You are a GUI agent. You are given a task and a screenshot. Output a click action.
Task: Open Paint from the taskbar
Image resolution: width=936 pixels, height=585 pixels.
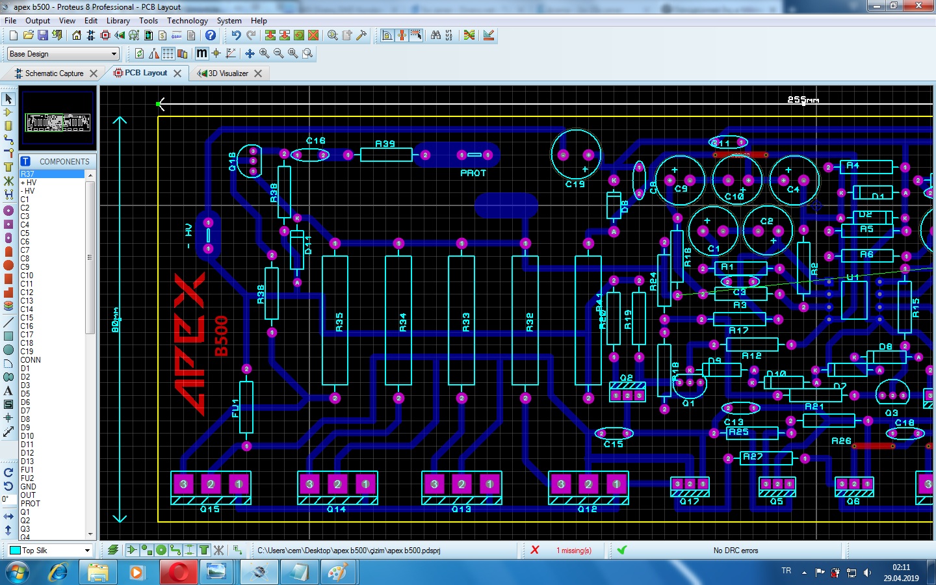coord(337,573)
